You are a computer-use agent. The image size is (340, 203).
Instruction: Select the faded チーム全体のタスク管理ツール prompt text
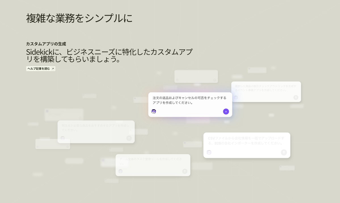pyautogui.click(x=151, y=161)
